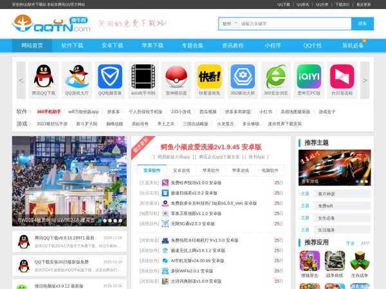Open the QQ电脑管家 shield icon
Screen dimensions: 386x289
110,76
